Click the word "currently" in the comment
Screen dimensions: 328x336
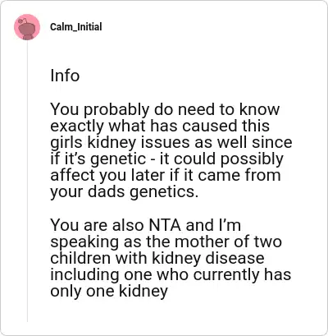point(225,275)
